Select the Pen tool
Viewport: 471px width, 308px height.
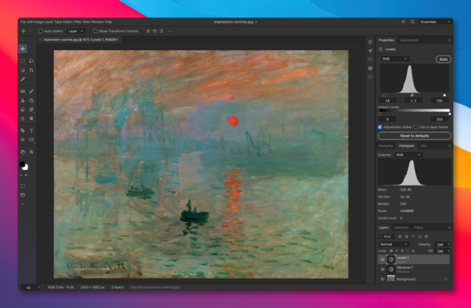23,131
